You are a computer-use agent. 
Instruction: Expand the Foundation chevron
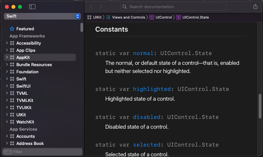pyautogui.click(x=7, y=72)
